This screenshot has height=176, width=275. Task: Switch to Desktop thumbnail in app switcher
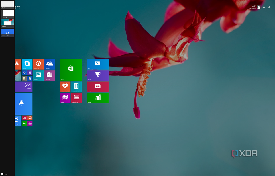pyautogui.click(x=7, y=24)
